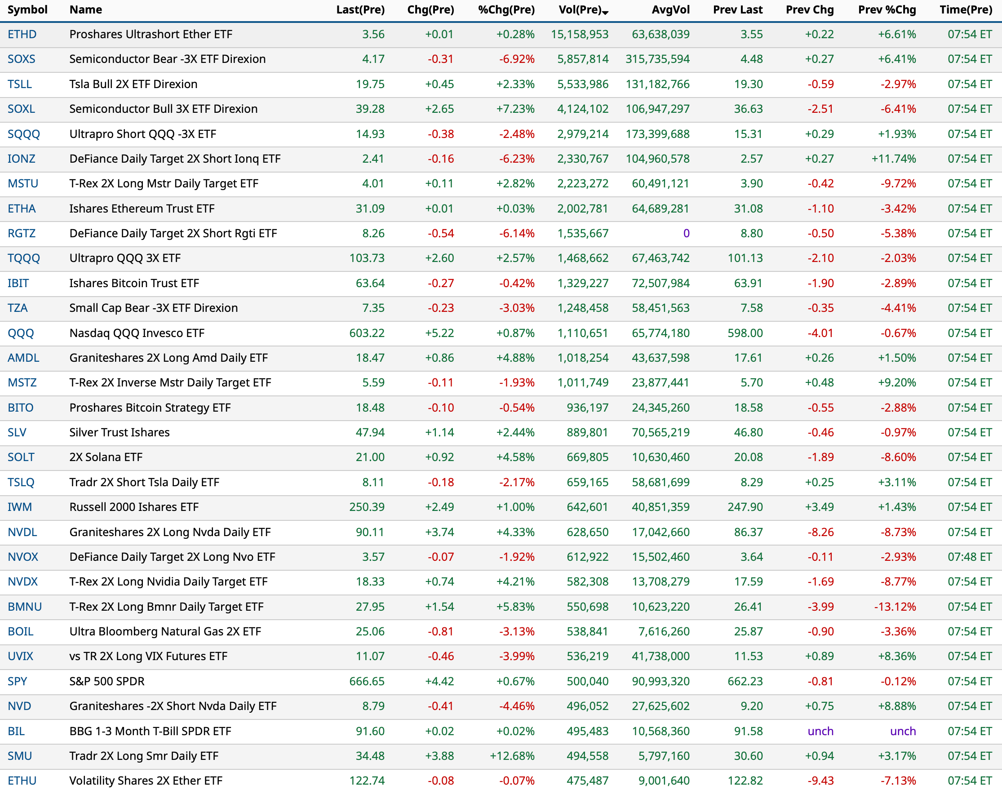Open the TQQQ ticker page

(23, 258)
